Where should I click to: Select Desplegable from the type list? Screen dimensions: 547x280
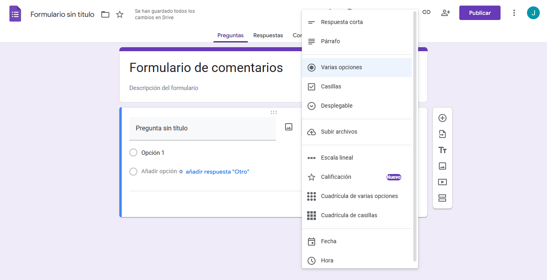[336, 106]
